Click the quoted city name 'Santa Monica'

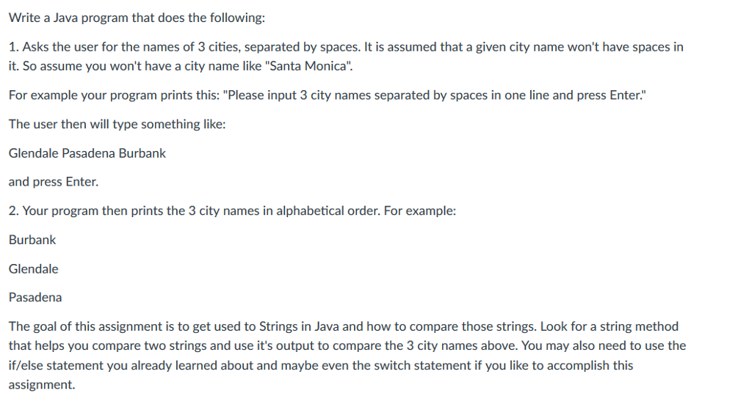pyautogui.click(x=308, y=66)
